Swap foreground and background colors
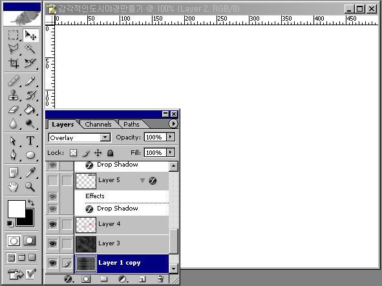 tap(31, 203)
